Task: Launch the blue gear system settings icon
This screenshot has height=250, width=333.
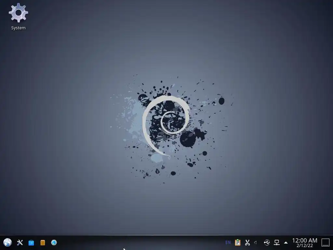Action: (54, 243)
